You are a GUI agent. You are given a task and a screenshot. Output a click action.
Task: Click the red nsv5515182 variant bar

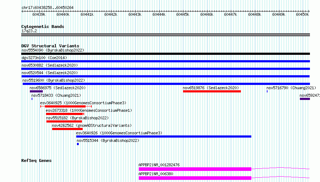click(x=64, y=121)
